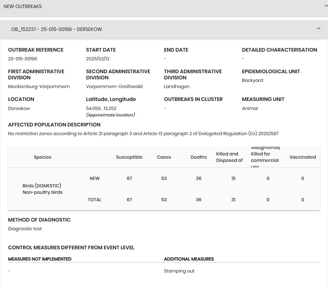The width and height of the screenshot is (328, 288).
Task: Select the start date 2025/02/13
Action: tap(98, 59)
